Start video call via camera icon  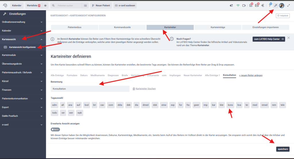[x=244, y=5]
